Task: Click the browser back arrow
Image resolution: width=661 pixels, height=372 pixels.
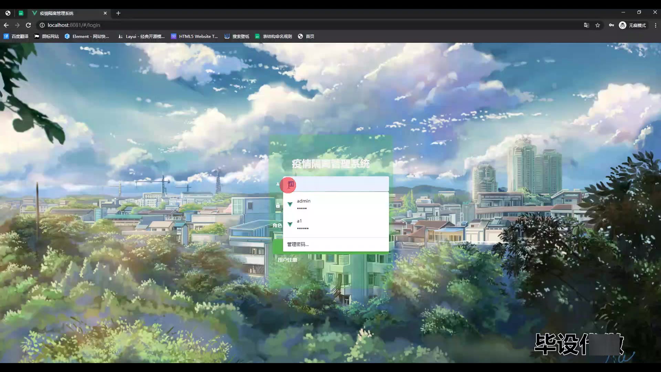Action: pos(6,25)
